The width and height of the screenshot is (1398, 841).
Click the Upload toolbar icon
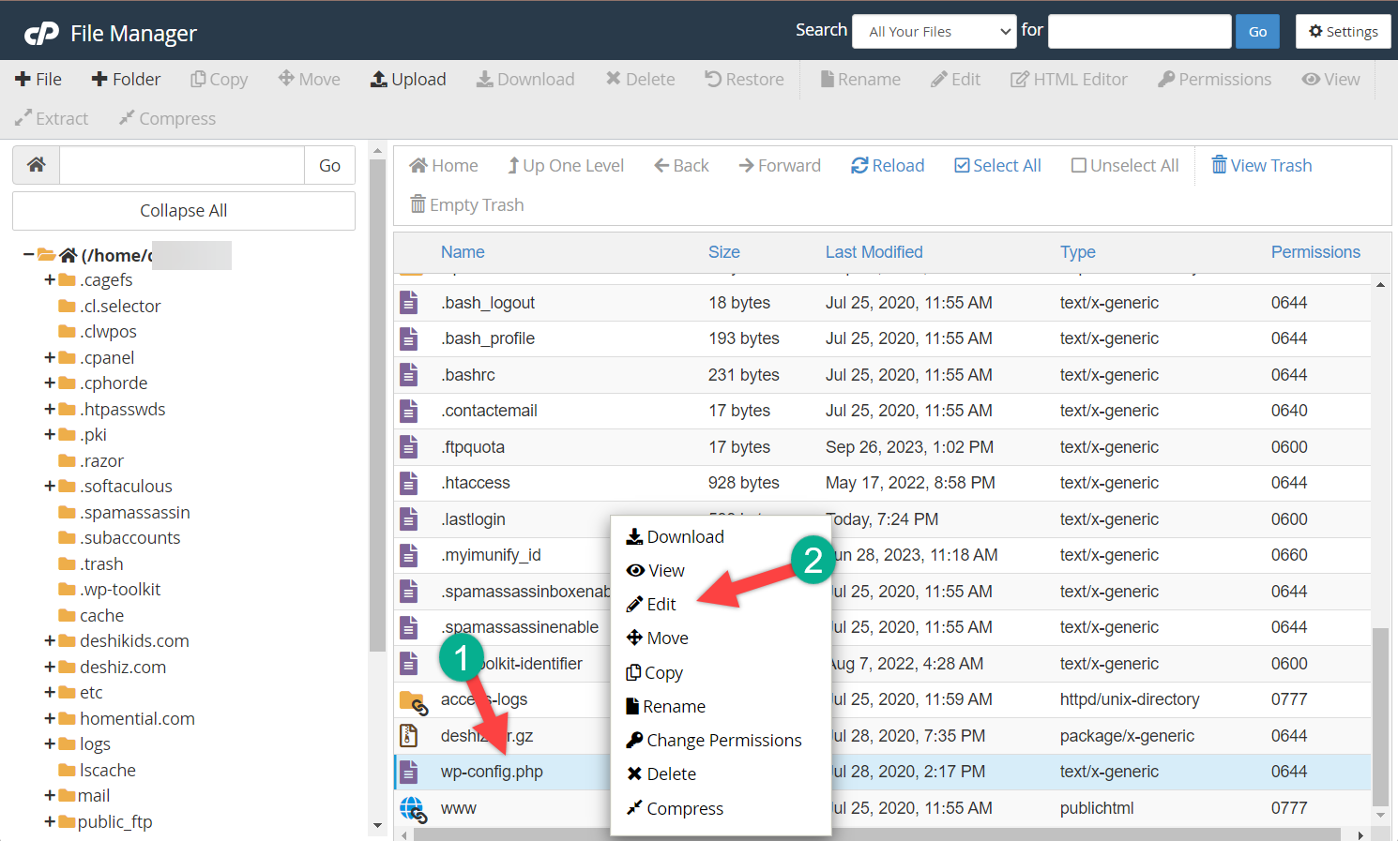[379, 80]
